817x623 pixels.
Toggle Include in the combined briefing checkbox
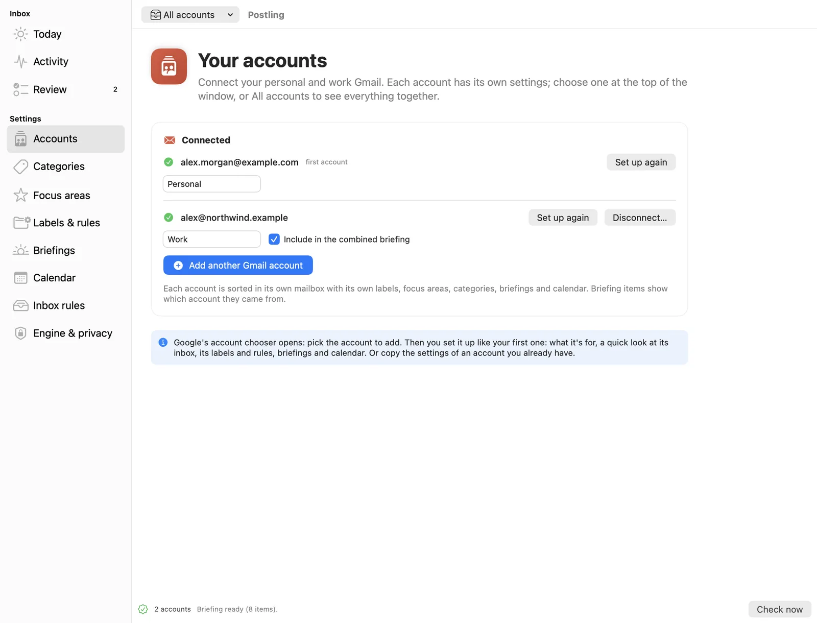tap(274, 239)
